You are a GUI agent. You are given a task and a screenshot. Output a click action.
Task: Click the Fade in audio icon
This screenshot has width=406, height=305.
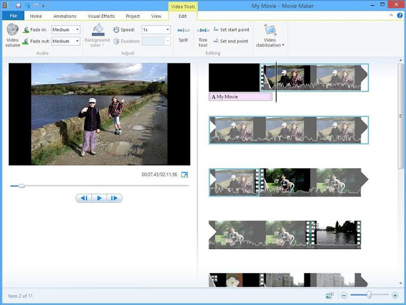[x=25, y=30]
